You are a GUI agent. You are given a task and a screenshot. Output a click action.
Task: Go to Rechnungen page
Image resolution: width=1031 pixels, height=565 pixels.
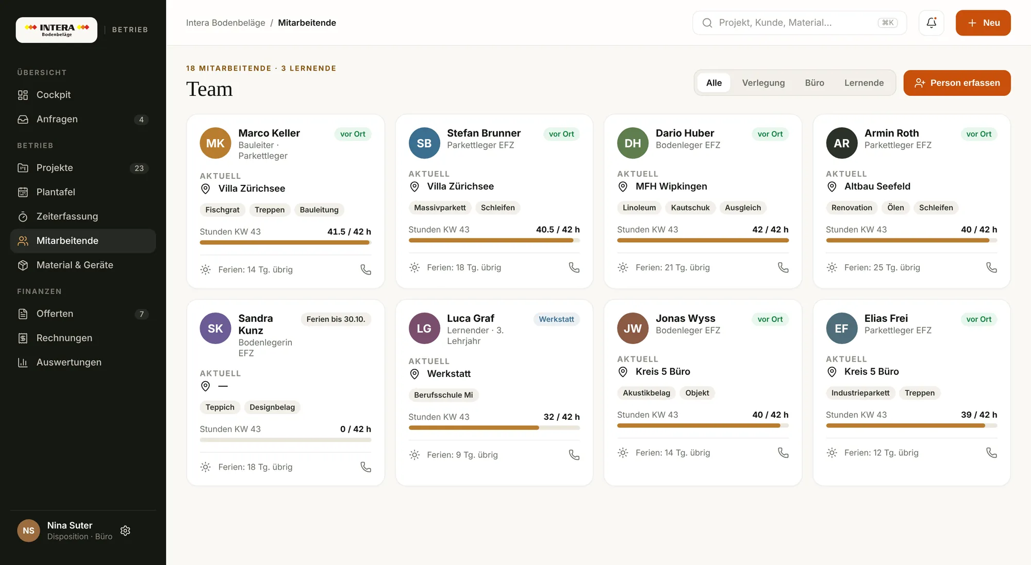point(83,338)
